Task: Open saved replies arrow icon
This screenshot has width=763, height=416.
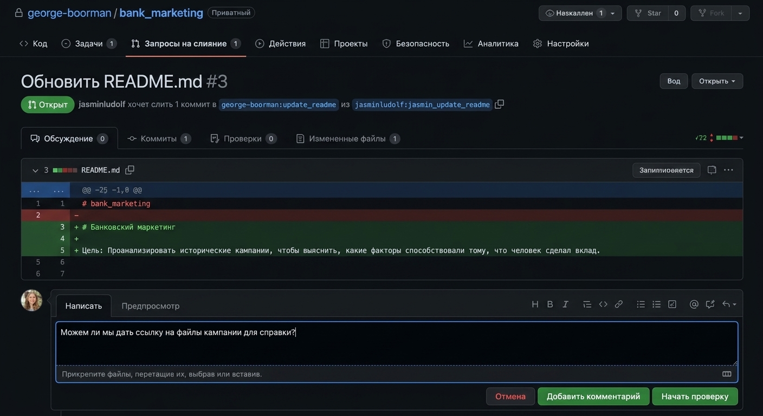Action: tap(729, 304)
